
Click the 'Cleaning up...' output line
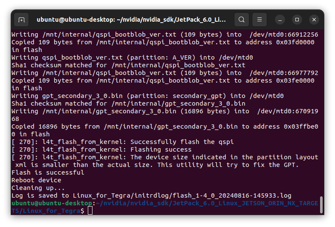coord(38,188)
